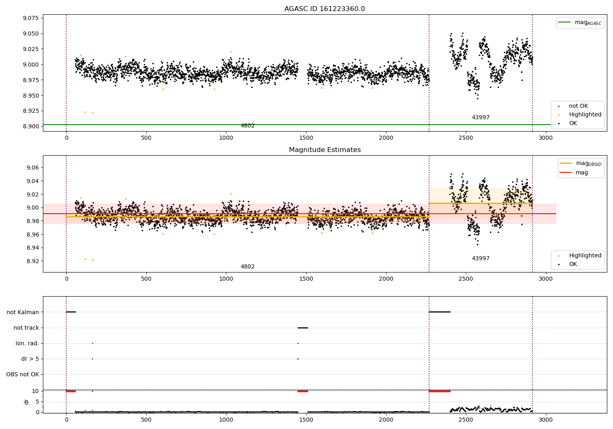Click the 'Ion. rad.' row label

(27, 344)
